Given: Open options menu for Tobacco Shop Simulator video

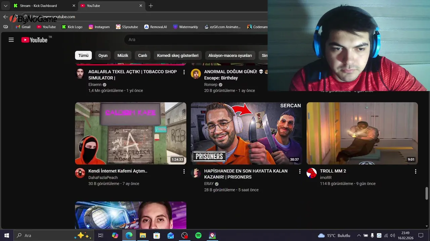Looking at the screenshot, I should click(x=184, y=72).
